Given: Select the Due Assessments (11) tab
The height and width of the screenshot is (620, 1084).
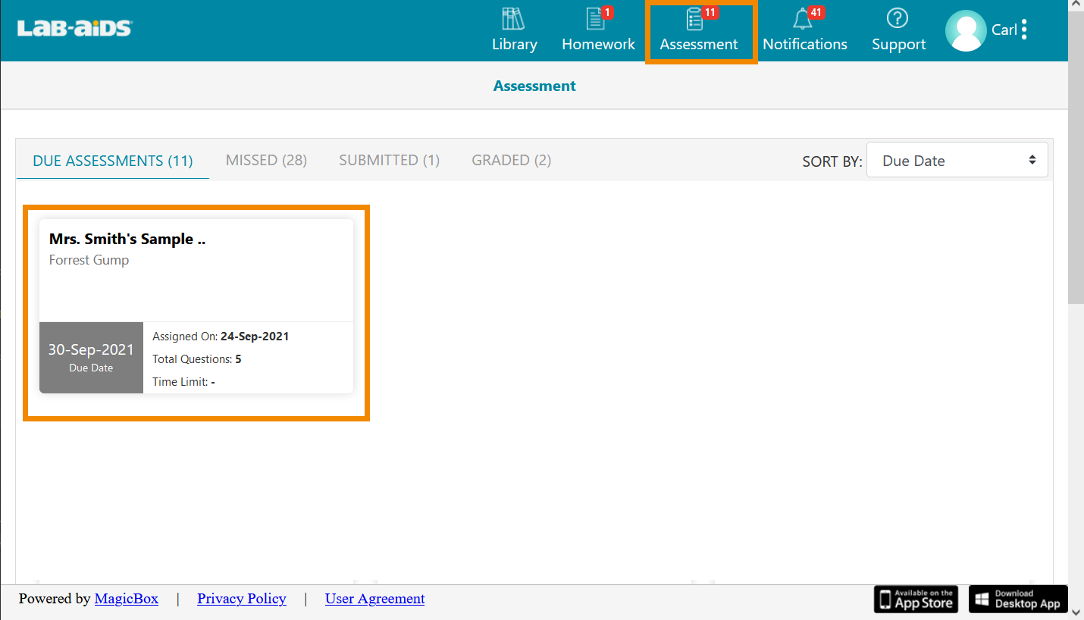Looking at the screenshot, I should coord(113,161).
